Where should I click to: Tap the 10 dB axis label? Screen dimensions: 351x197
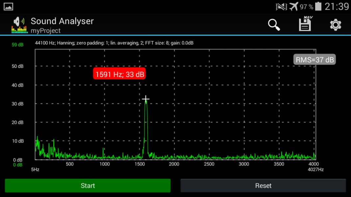click(18, 141)
